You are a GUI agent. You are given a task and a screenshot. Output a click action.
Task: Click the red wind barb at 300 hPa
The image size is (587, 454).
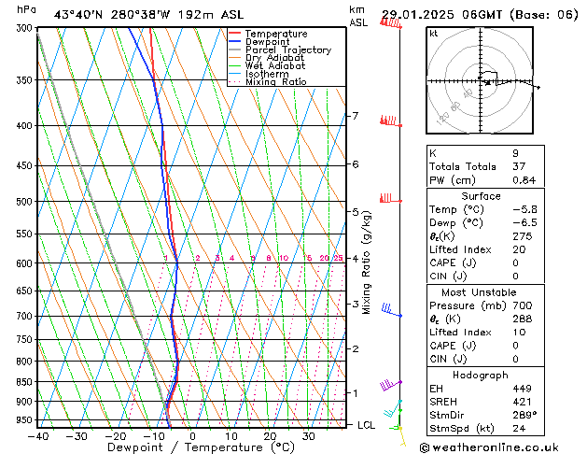391,23
